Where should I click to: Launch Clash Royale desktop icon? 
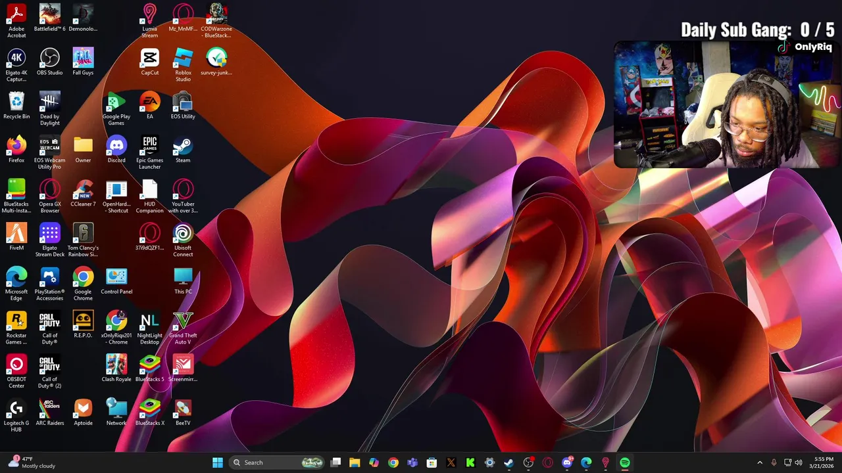(116, 369)
